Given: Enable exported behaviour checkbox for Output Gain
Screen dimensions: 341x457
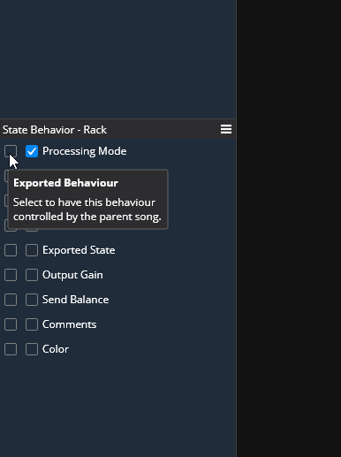Looking at the screenshot, I should pos(11,275).
